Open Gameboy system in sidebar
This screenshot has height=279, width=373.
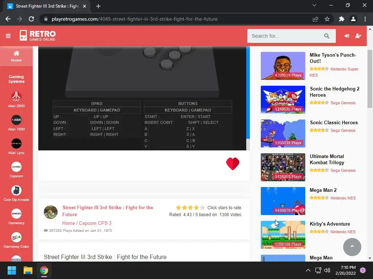[x=16, y=217]
